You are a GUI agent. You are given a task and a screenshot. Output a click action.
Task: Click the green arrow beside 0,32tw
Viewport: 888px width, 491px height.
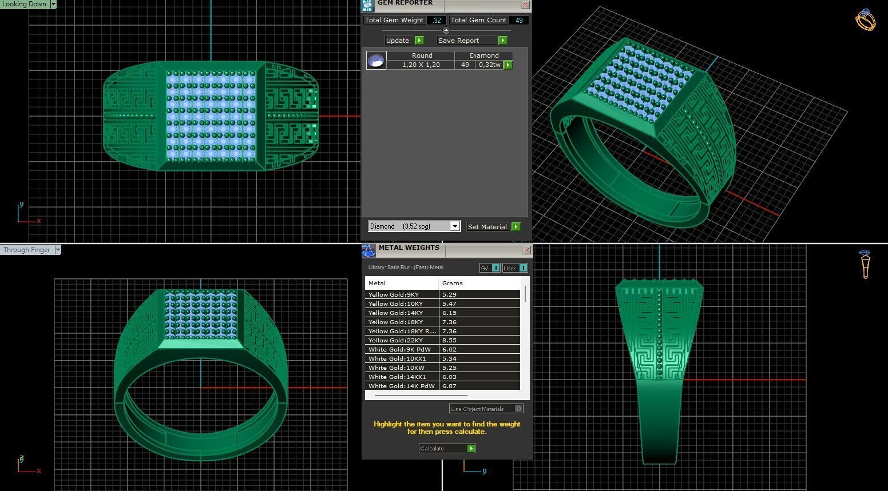click(x=508, y=65)
